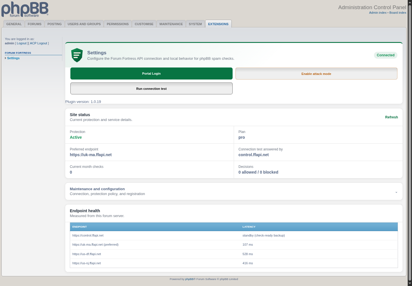Refresh the site status
Image resolution: width=412 pixels, height=286 pixels.
(x=391, y=117)
